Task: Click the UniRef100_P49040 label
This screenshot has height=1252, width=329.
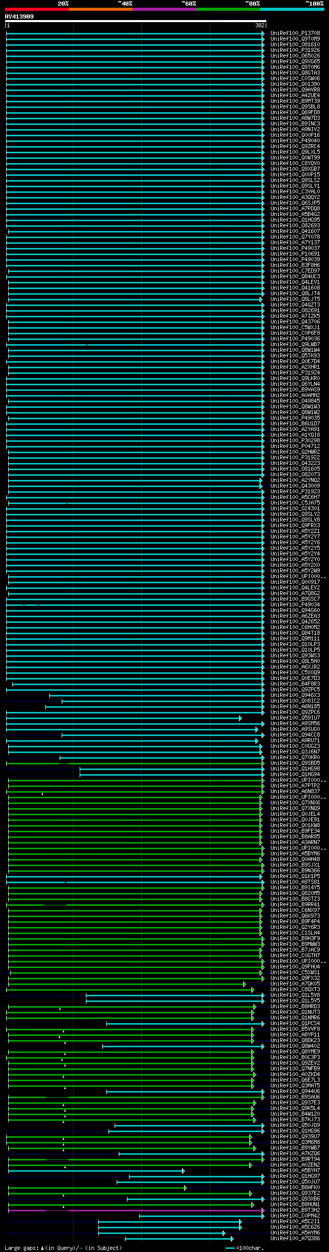Action: coord(295,141)
